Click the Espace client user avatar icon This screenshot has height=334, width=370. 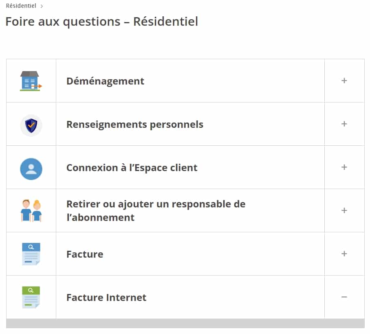pyautogui.click(x=31, y=169)
